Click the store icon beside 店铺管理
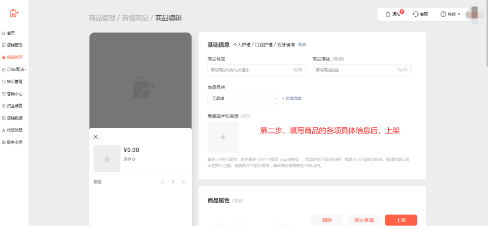This screenshot has height=226, width=488. pyautogui.click(x=4, y=45)
